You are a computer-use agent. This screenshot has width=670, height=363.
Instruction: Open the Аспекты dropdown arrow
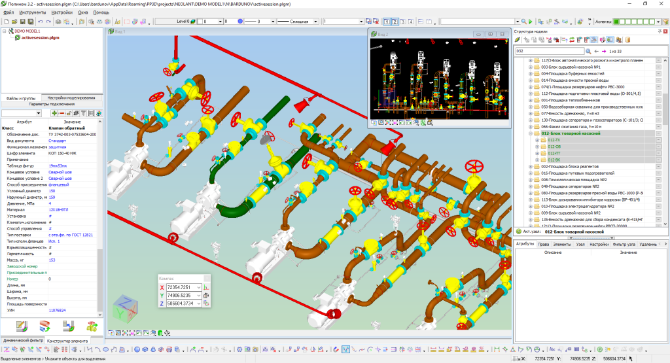pyautogui.click(x=658, y=22)
